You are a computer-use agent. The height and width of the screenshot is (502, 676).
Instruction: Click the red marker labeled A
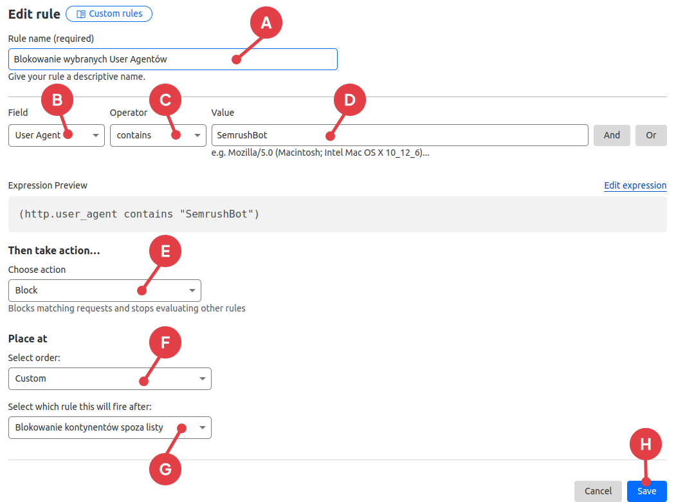pos(266,23)
